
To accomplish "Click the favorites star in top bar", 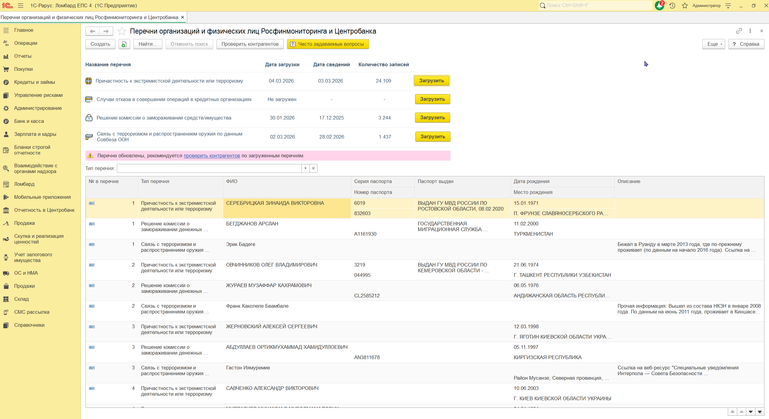I will (685, 5).
